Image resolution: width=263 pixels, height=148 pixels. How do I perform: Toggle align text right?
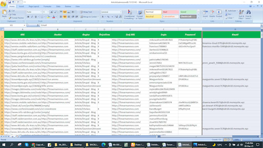68,17
